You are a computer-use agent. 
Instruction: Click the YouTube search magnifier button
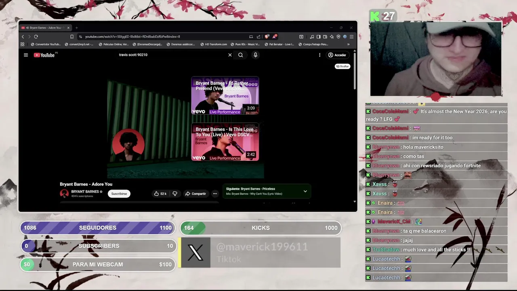[240, 55]
